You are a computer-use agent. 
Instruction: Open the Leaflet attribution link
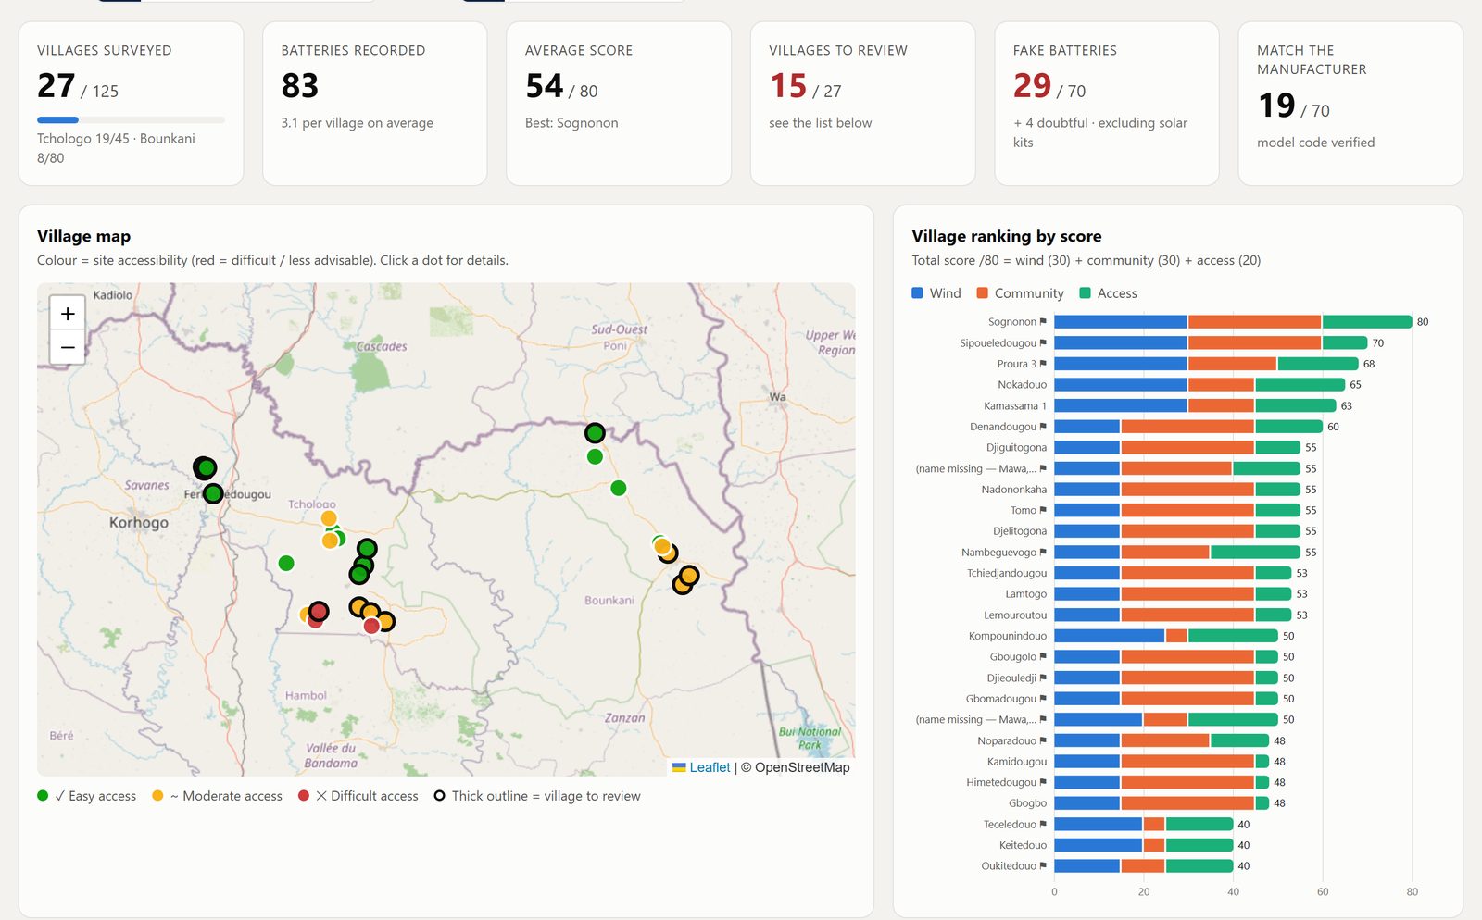[710, 767]
